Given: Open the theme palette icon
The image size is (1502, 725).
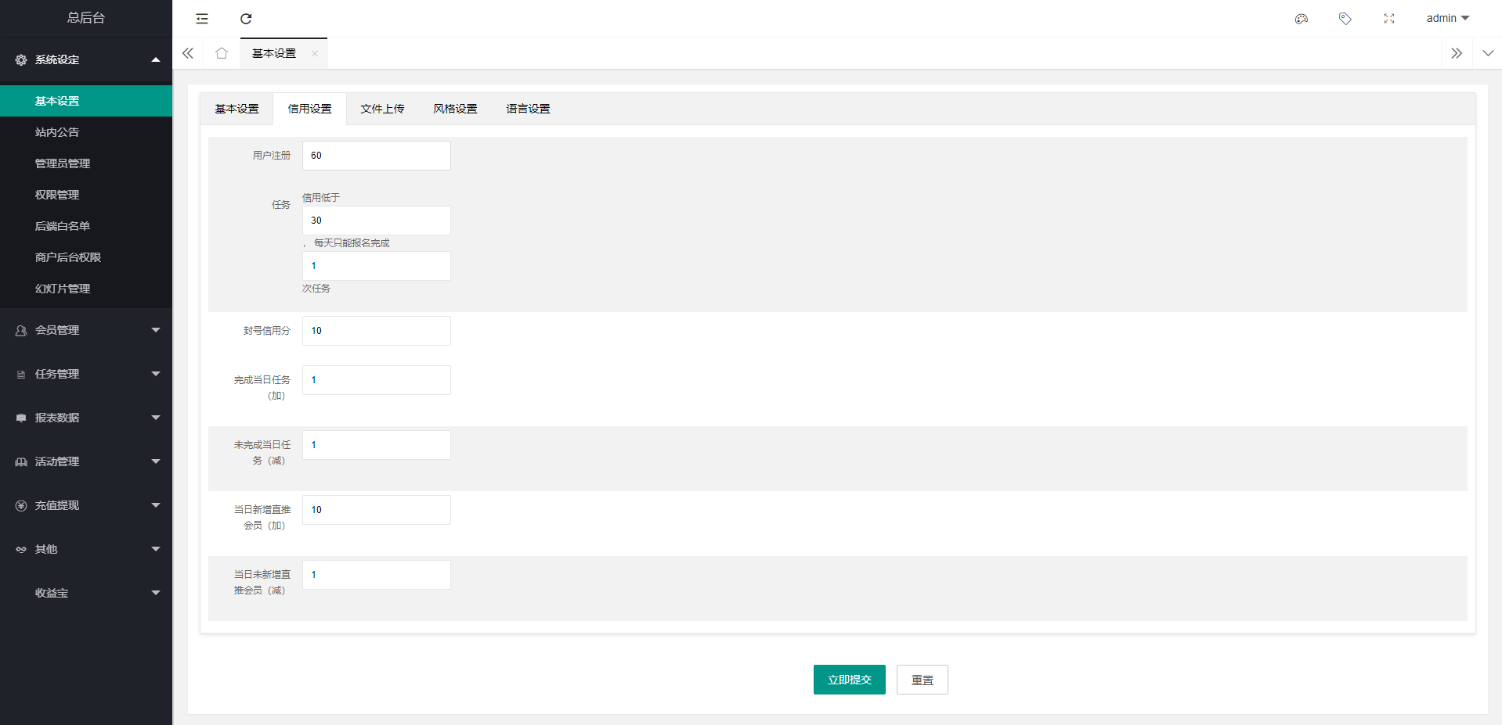Looking at the screenshot, I should click(x=1302, y=19).
